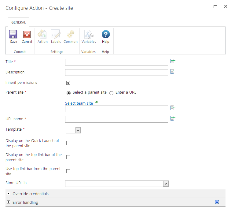Open the Labels settings icon
Viewport: 231px width, 216px height.
point(56,35)
